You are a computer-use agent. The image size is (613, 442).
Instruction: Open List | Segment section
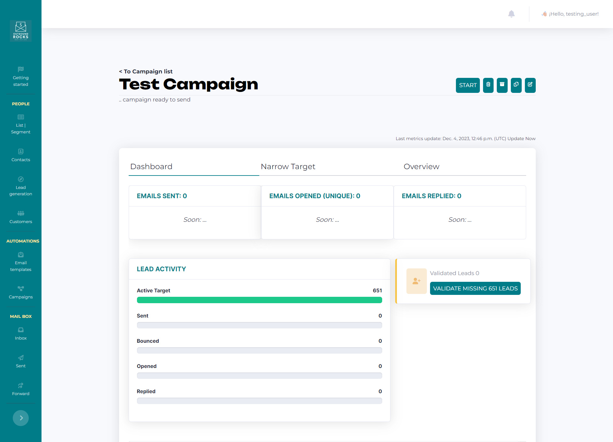(20, 124)
